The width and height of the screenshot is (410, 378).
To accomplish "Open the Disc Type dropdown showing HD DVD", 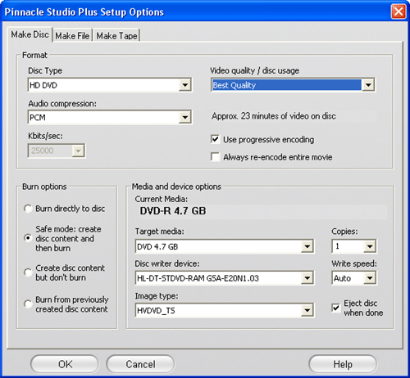I will (110, 85).
